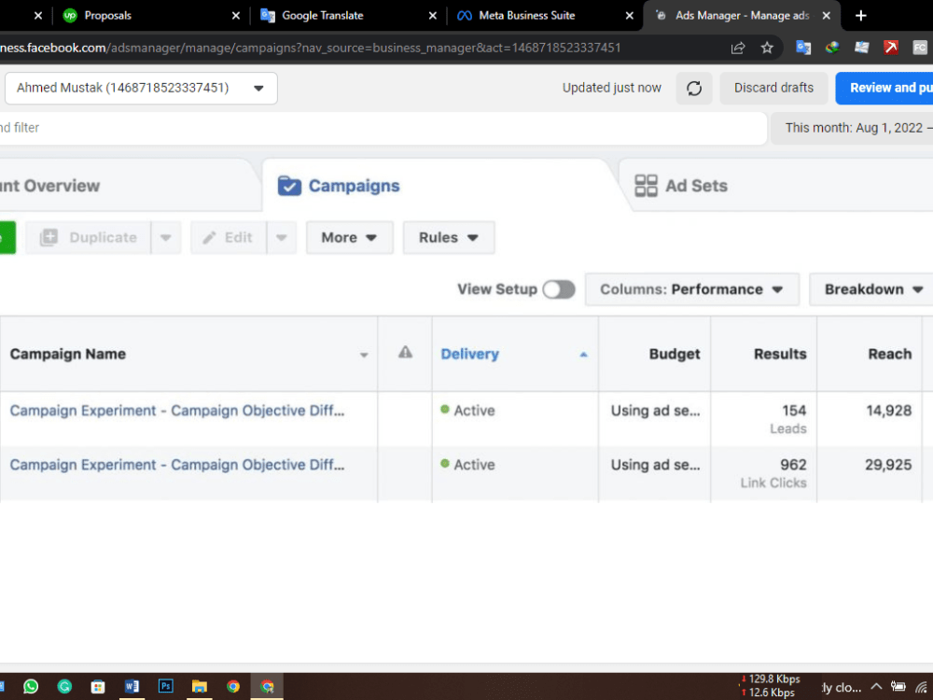This screenshot has height=700, width=933.
Task: Open File Explorer from the taskbar
Action: [200, 686]
